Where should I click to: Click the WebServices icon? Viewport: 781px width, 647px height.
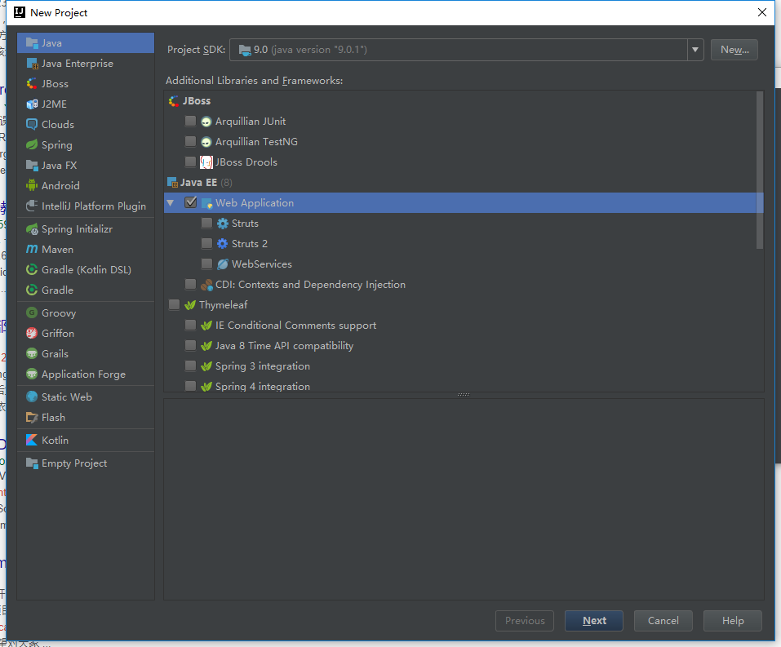(223, 264)
